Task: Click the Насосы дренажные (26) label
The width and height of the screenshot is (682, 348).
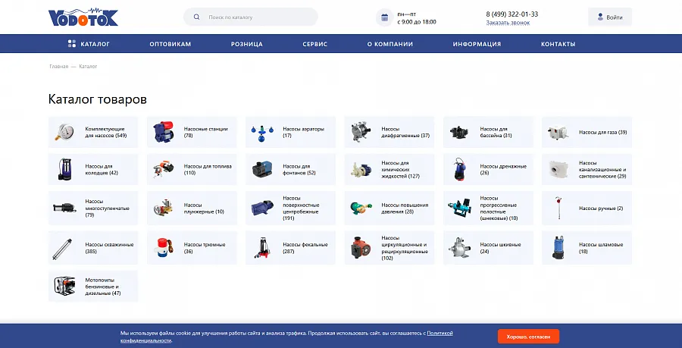Action: pos(503,170)
